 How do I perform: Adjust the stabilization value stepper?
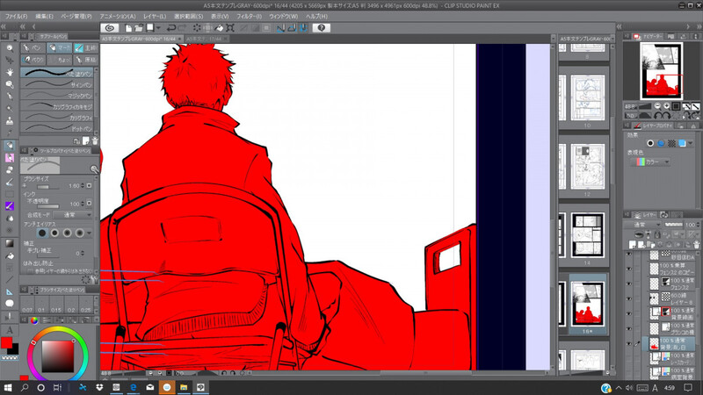[x=83, y=253]
